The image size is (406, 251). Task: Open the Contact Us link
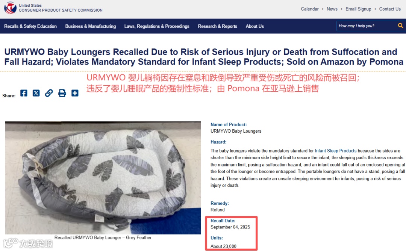(390, 9)
